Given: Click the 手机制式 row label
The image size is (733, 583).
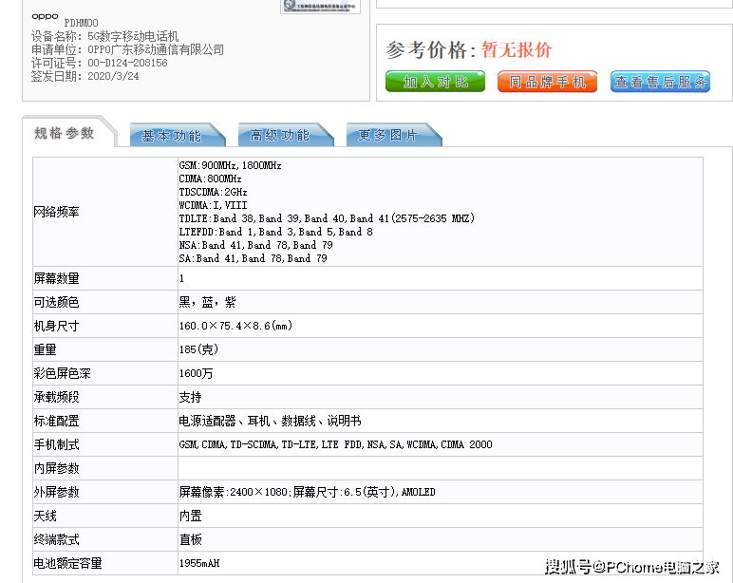Looking at the screenshot, I should [x=56, y=444].
